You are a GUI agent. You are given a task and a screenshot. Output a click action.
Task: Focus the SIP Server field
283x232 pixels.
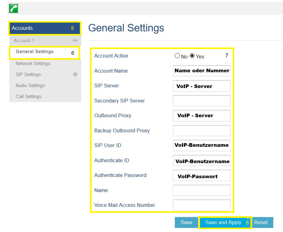tap(202, 86)
